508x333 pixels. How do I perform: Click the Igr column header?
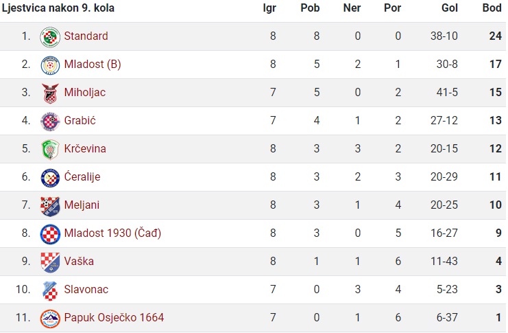[x=269, y=8]
